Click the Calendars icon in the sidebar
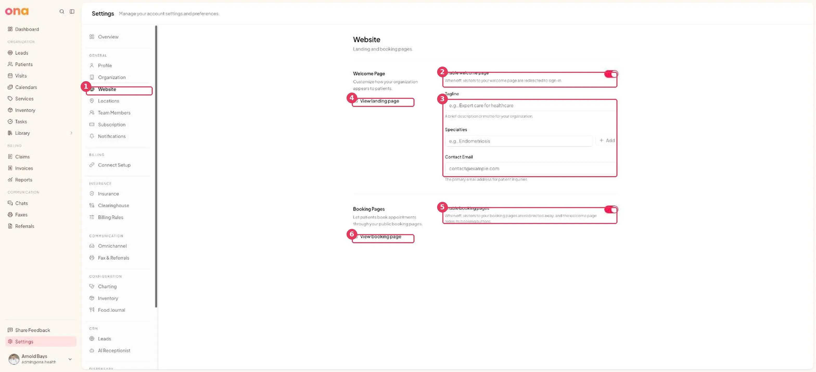Screen dimensions: 816x372 click(x=10, y=87)
